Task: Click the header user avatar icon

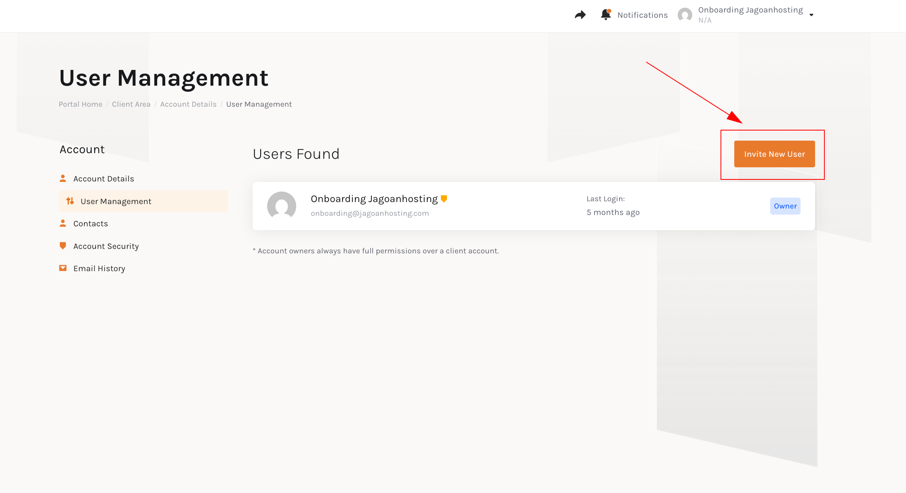Action: coord(685,15)
